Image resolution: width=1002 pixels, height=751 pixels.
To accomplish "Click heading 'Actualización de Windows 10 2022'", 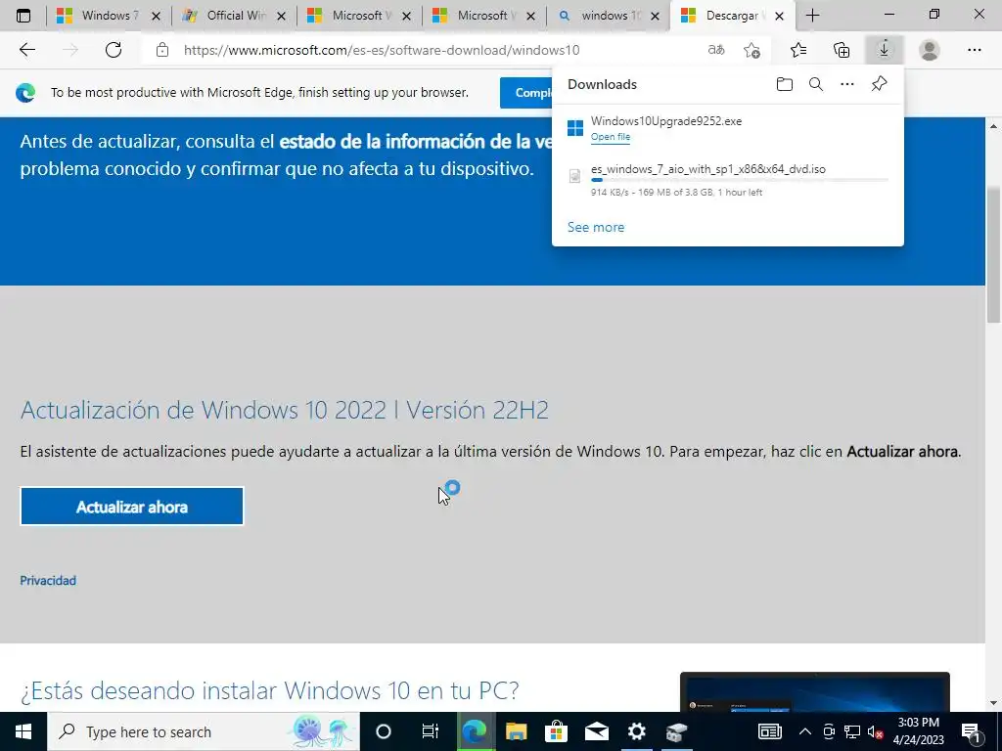I will pyautogui.click(x=285, y=410).
